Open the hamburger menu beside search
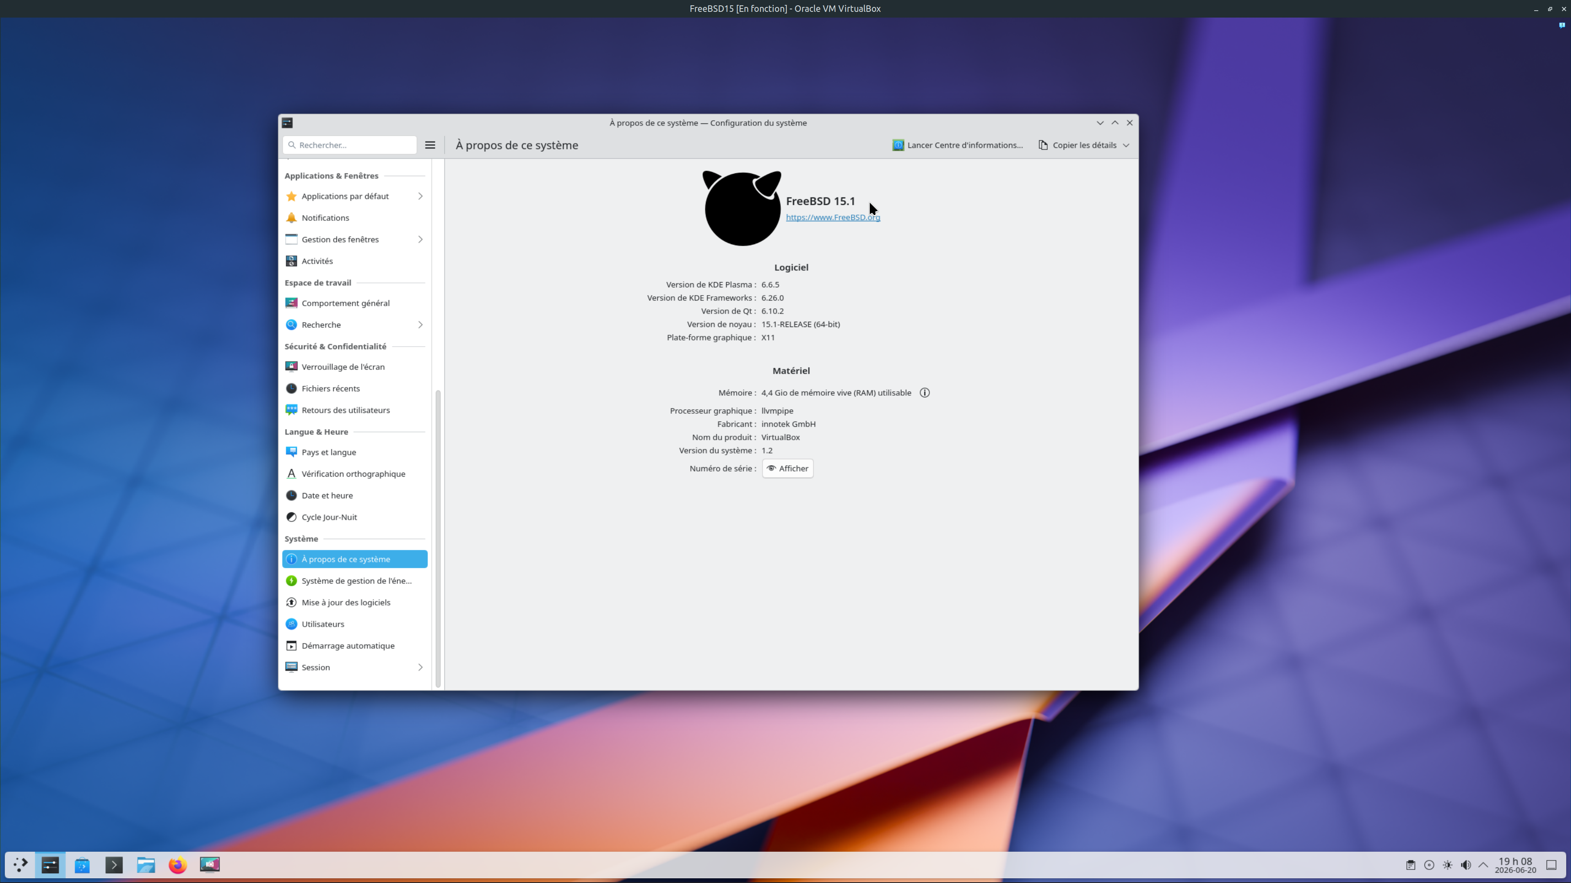The height and width of the screenshot is (883, 1571). (x=430, y=145)
